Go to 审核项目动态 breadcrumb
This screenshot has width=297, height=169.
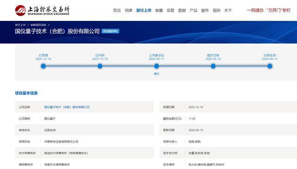[38, 25]
